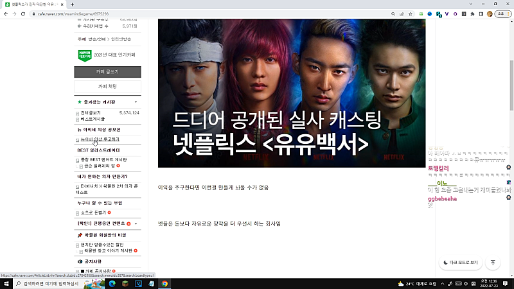
Task: Open the 왁물원 광고 이야기 게시판 link
Action: (x=108, y=250)
